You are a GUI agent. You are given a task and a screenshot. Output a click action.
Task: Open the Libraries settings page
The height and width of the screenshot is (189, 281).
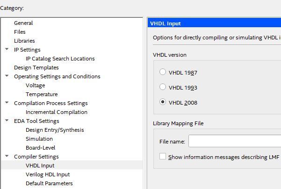pyautogui.click(x=24, y=41)
